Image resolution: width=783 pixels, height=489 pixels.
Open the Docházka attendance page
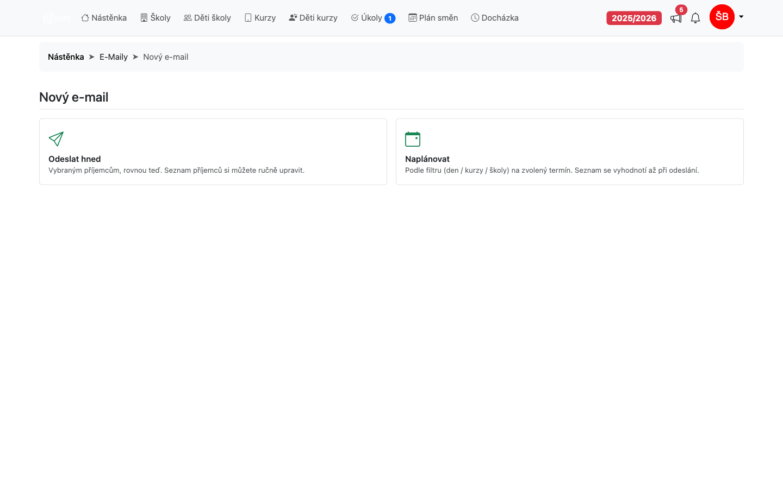495,18
